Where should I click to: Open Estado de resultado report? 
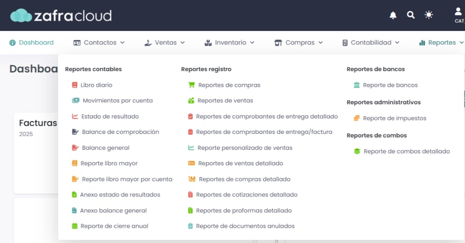[x=110, y=117]
